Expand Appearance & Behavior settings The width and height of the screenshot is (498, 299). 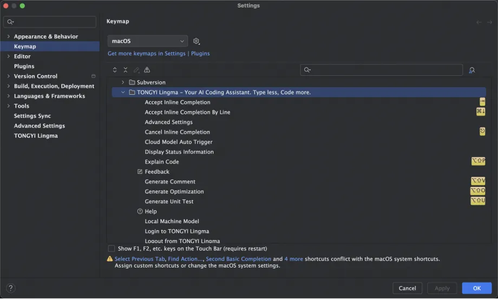(9, 37)
